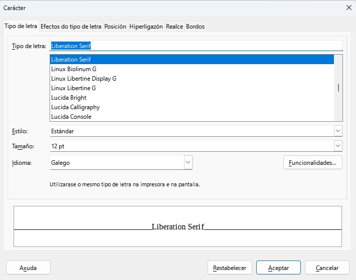Open the Tamaño size dropdown arrow
Viewport: 356px width, 280px height.
pos(338,146)
